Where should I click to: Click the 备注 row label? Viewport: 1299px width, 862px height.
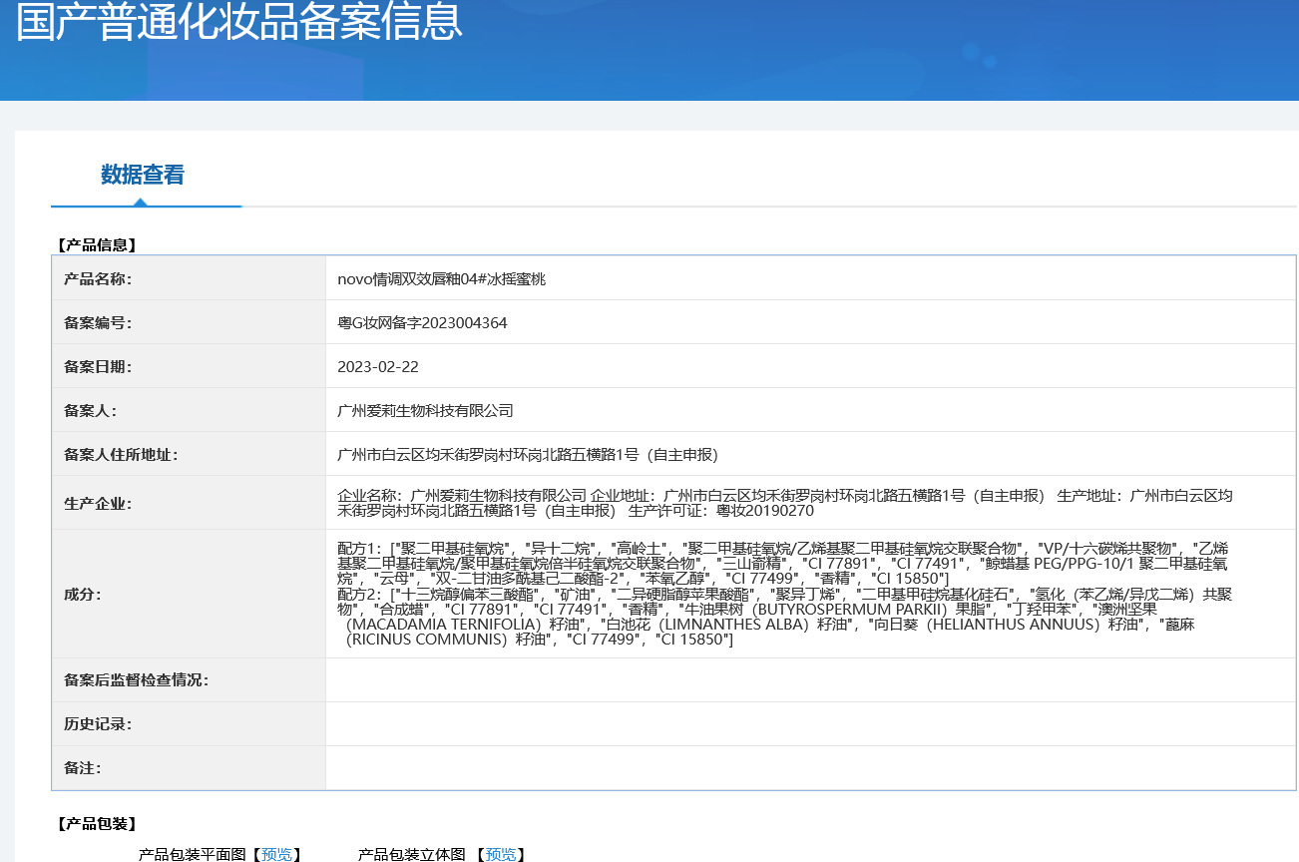(82, 768)
